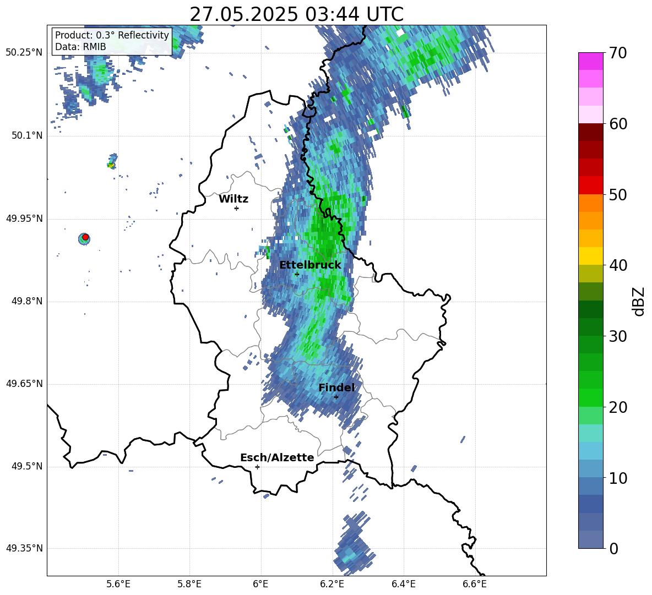Click the 50.1°N latitude tick label
Viewport: 652px width, 595px height.
click(26, 136)
